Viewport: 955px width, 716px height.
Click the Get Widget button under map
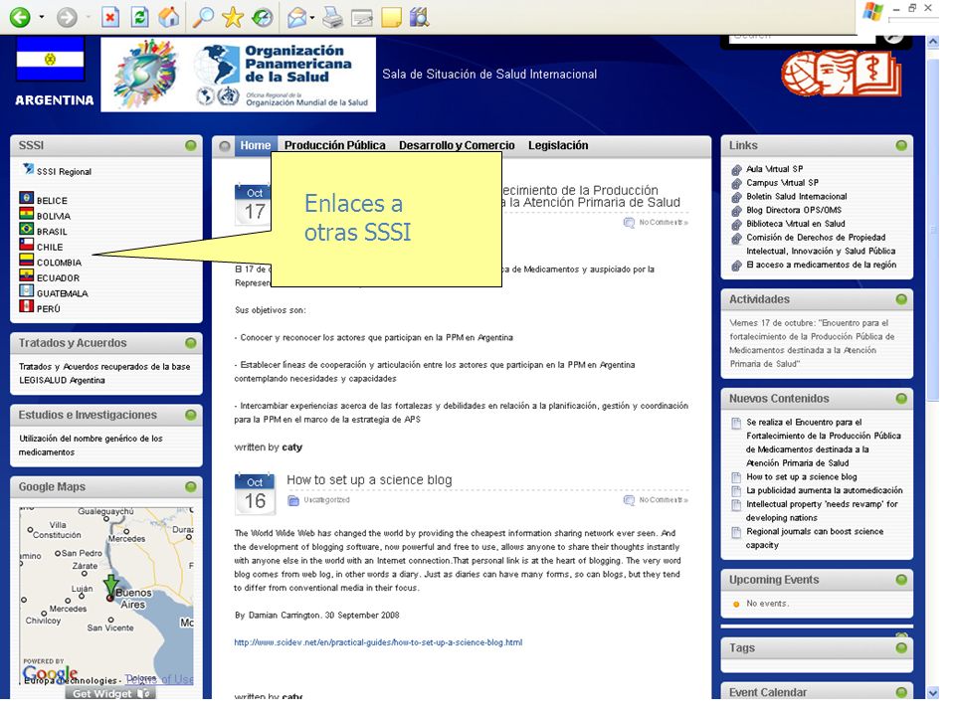(x=110, y=693)
